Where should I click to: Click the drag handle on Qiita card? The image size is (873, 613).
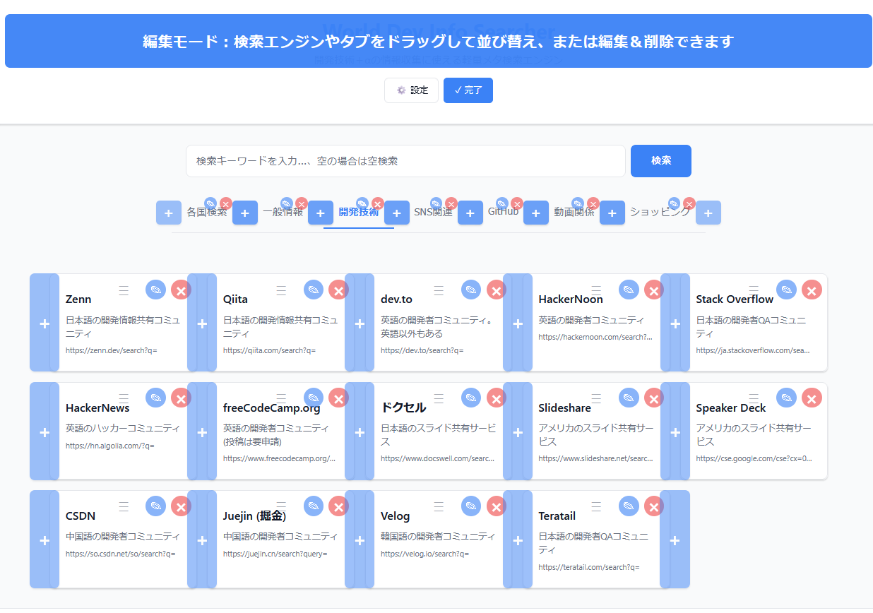[x=281, y=290]
